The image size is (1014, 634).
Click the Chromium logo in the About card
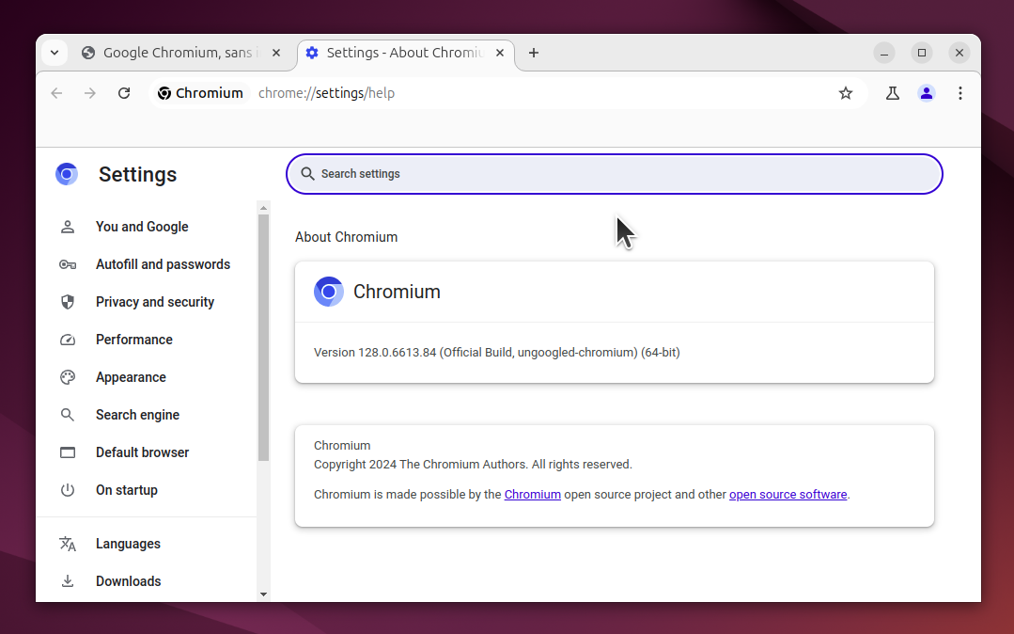[329, 292]
